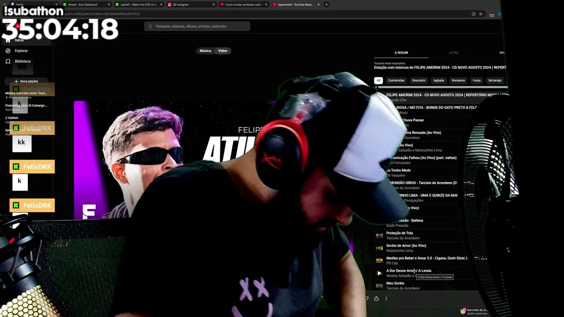Focus the Pesquise músicas search field
This screenshot has width=564, height=317.
click(197, 26)
